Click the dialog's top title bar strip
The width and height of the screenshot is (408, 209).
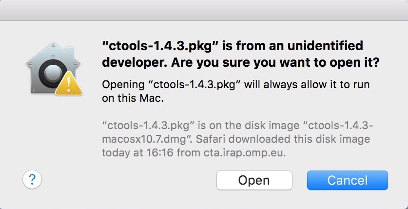tap(204, 10)
